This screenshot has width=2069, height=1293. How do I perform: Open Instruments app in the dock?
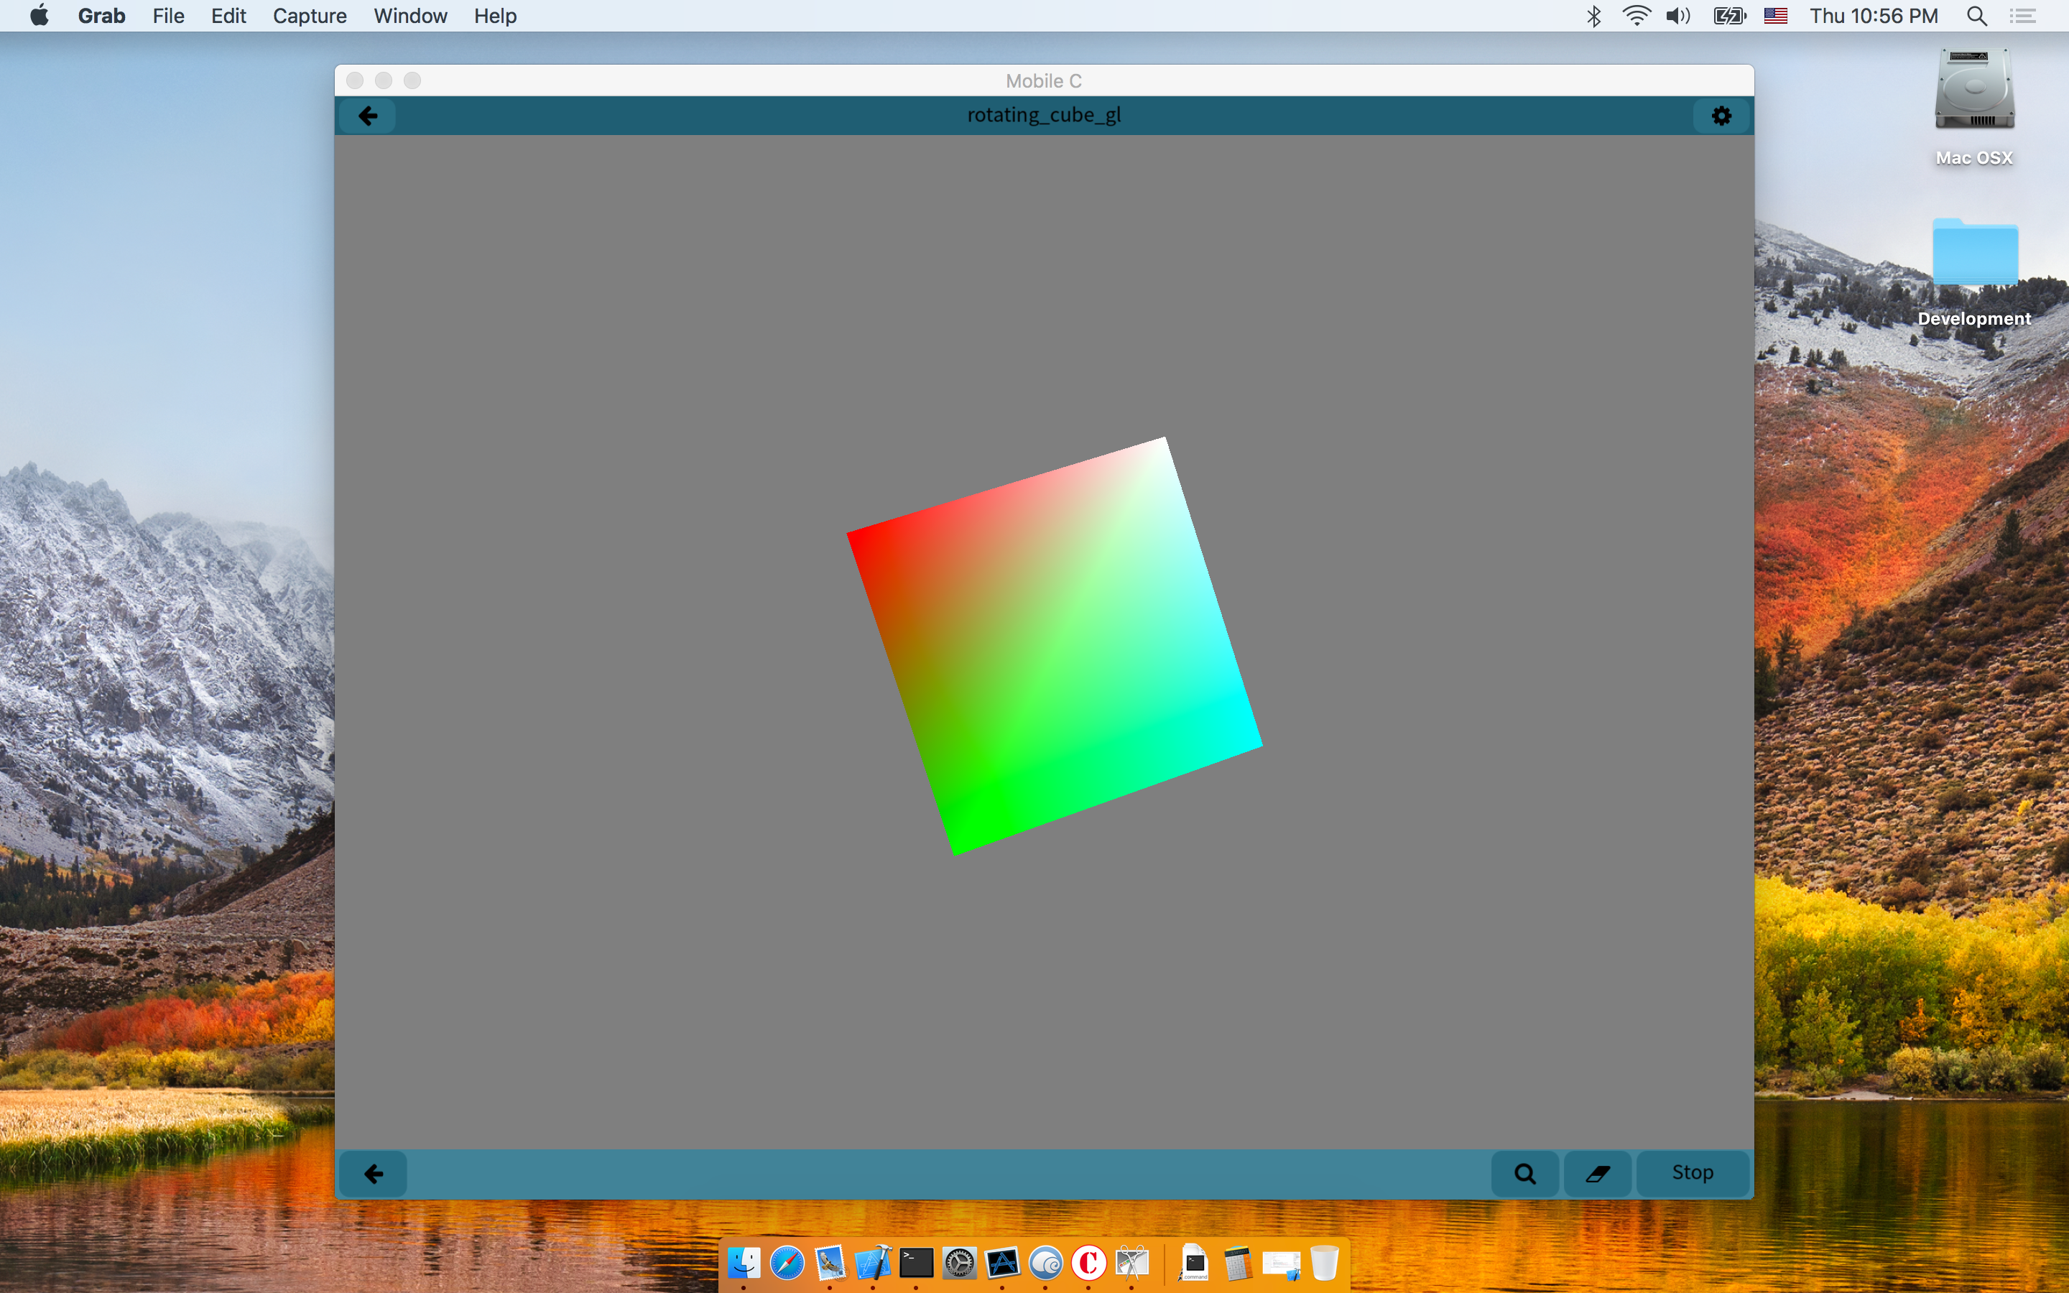click(x=1002, y=1262)
